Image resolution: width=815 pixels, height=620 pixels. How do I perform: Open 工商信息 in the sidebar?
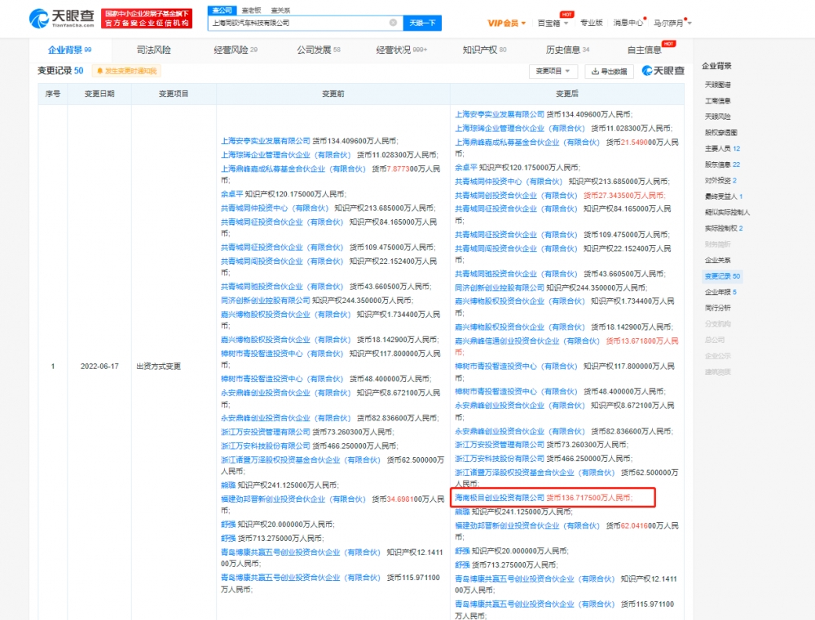[717, 101]
